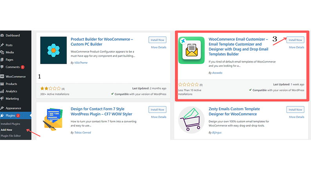The height and width of the screenshot is (172, 311).
Task: Install WooCommerce Email Customizer plugin
Action: click(x=295, y=40)
